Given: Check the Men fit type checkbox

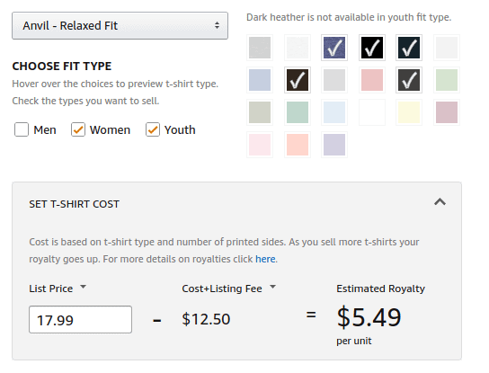Looking at the screenshot, I should click(22, 129).
